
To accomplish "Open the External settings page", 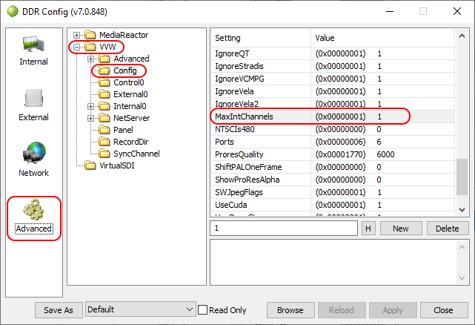I will click(x=33, y=105).
